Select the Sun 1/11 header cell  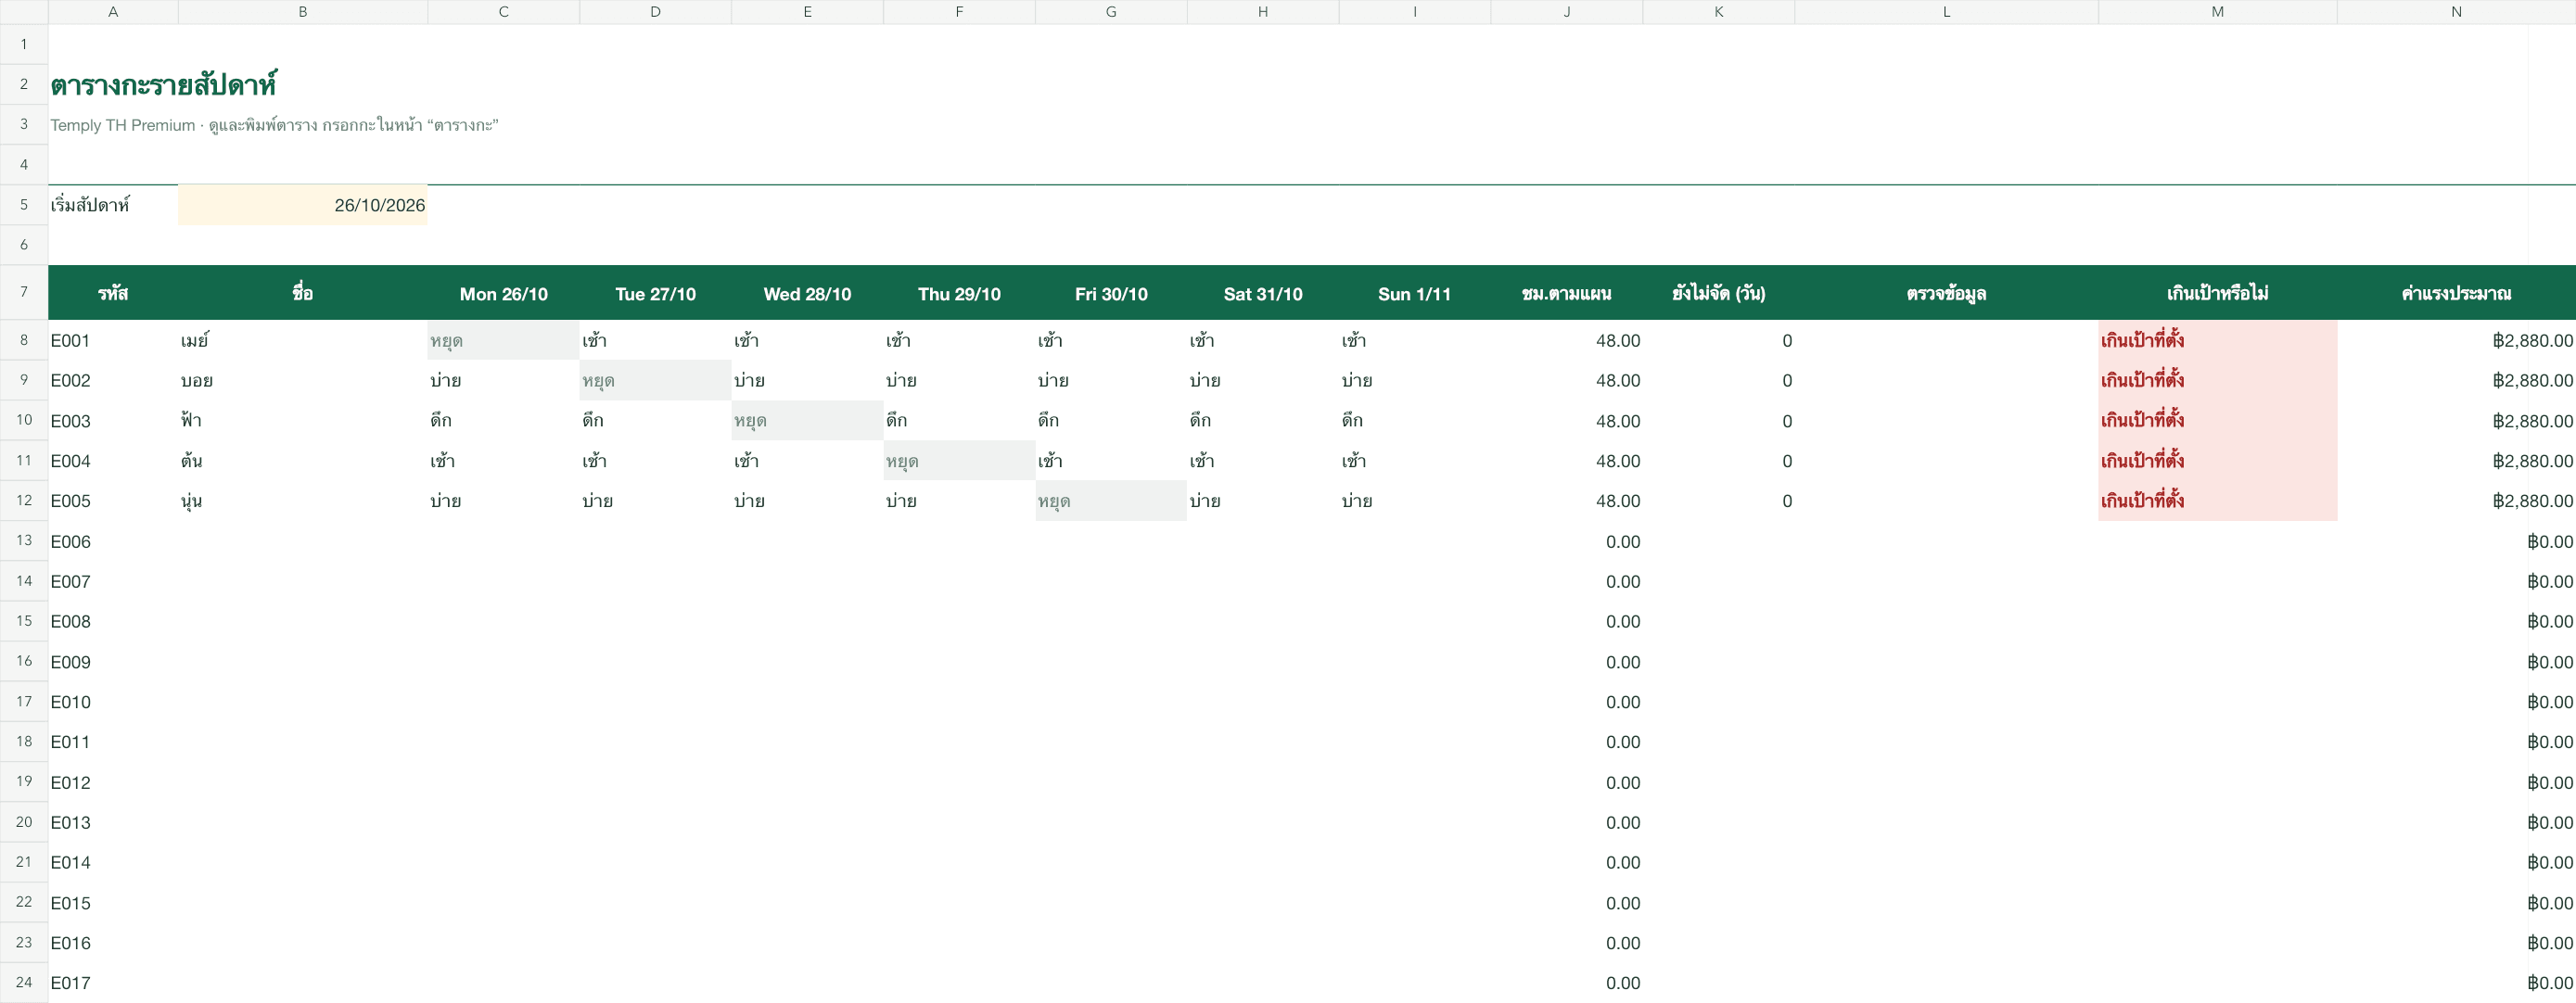coord(1415,293)
